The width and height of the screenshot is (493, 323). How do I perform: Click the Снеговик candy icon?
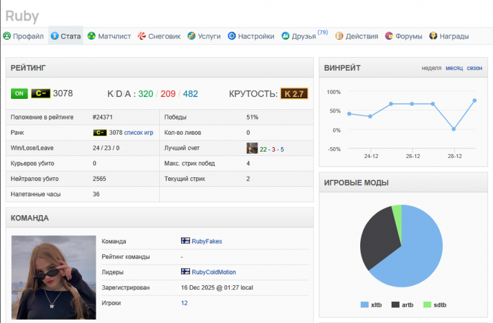142,36
